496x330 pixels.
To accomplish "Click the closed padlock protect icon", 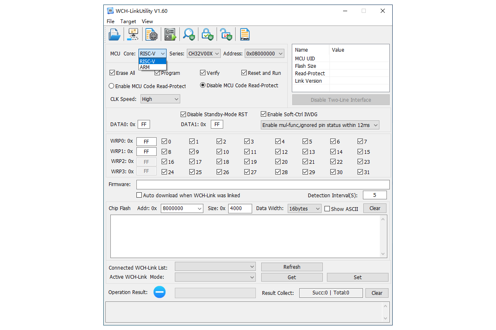I will [x=207, y=34].
